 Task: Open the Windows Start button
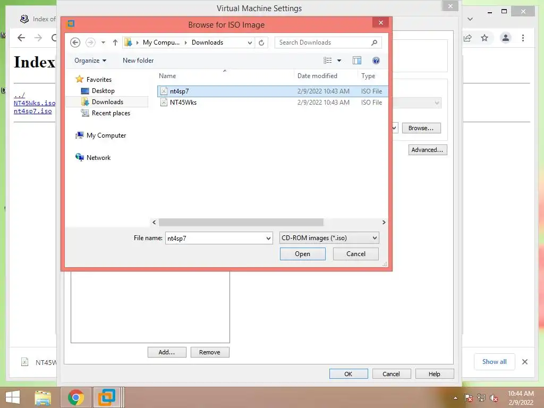coord(13,397)
